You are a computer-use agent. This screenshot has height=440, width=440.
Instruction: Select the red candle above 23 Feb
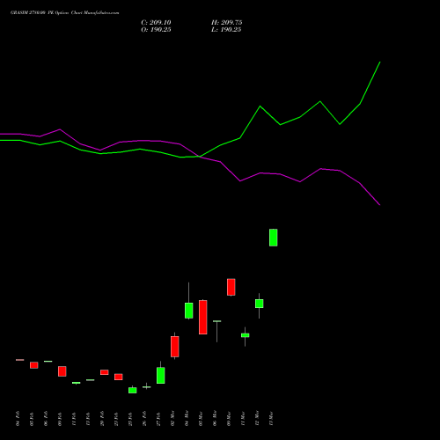click(x=119, y=377)
